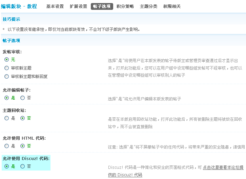Open the 点击这里查看本论坛提供的 Discuz! 代码 link
The image size is (246, 179).
(x=223, y=167)
